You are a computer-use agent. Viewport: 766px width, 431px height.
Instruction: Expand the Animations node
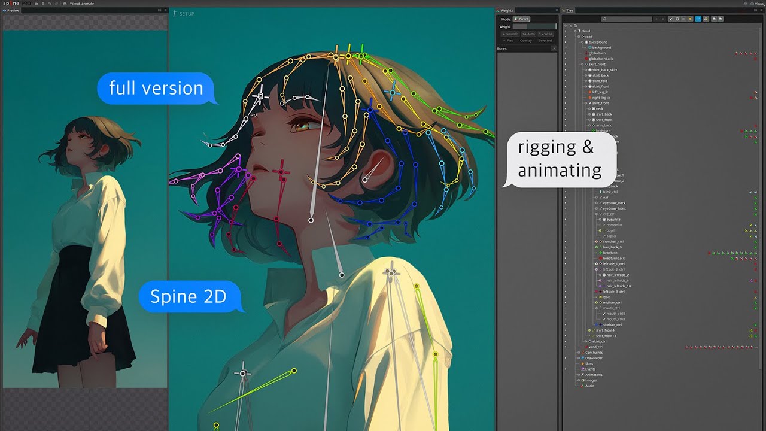click(579, 375)
